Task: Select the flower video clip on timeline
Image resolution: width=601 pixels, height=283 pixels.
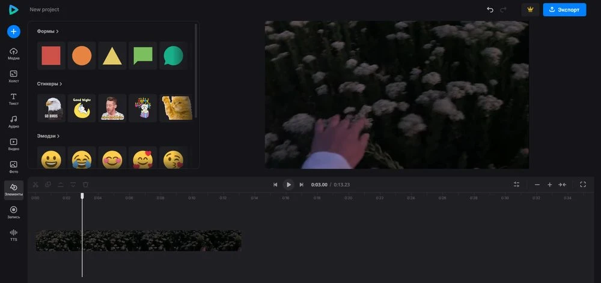Action: pos(139,240)
